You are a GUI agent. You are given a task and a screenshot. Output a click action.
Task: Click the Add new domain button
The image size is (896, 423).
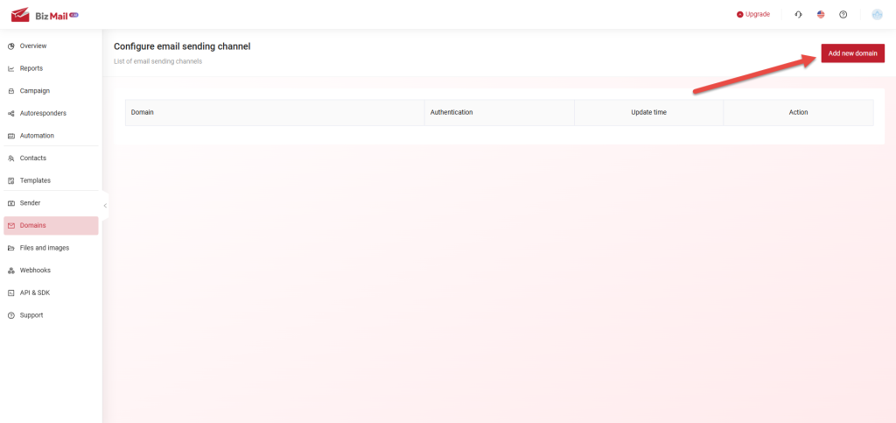pos(852,53)
